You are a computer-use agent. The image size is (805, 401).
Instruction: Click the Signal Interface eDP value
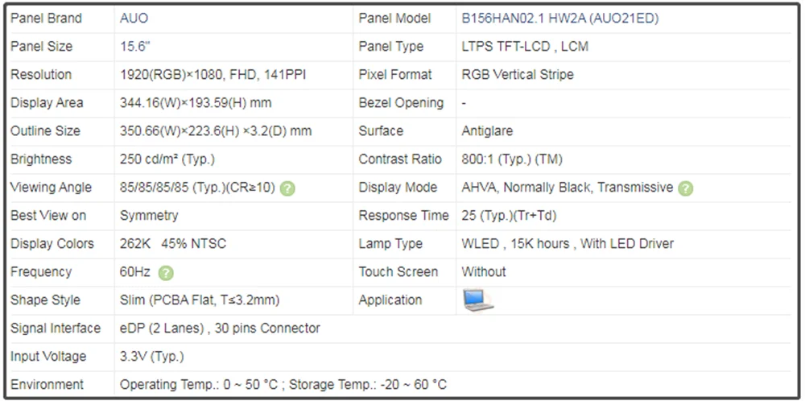pyautogui.click(x=220, y=329)
